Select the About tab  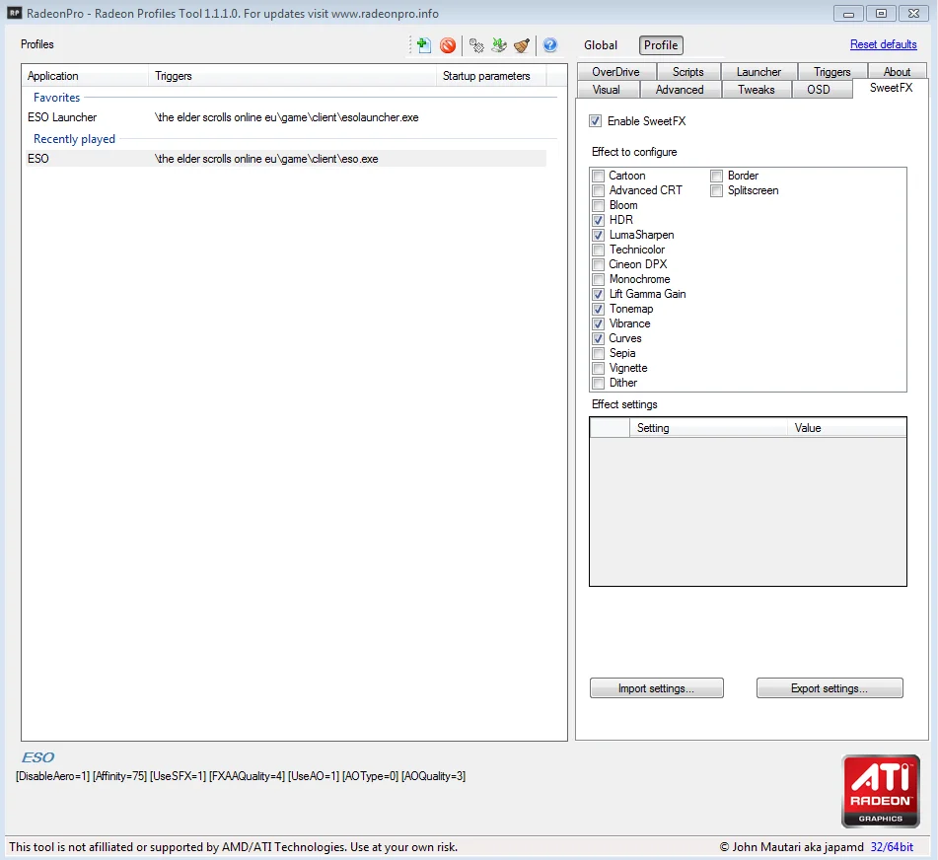pyautogui.click(x=897, y=72)
